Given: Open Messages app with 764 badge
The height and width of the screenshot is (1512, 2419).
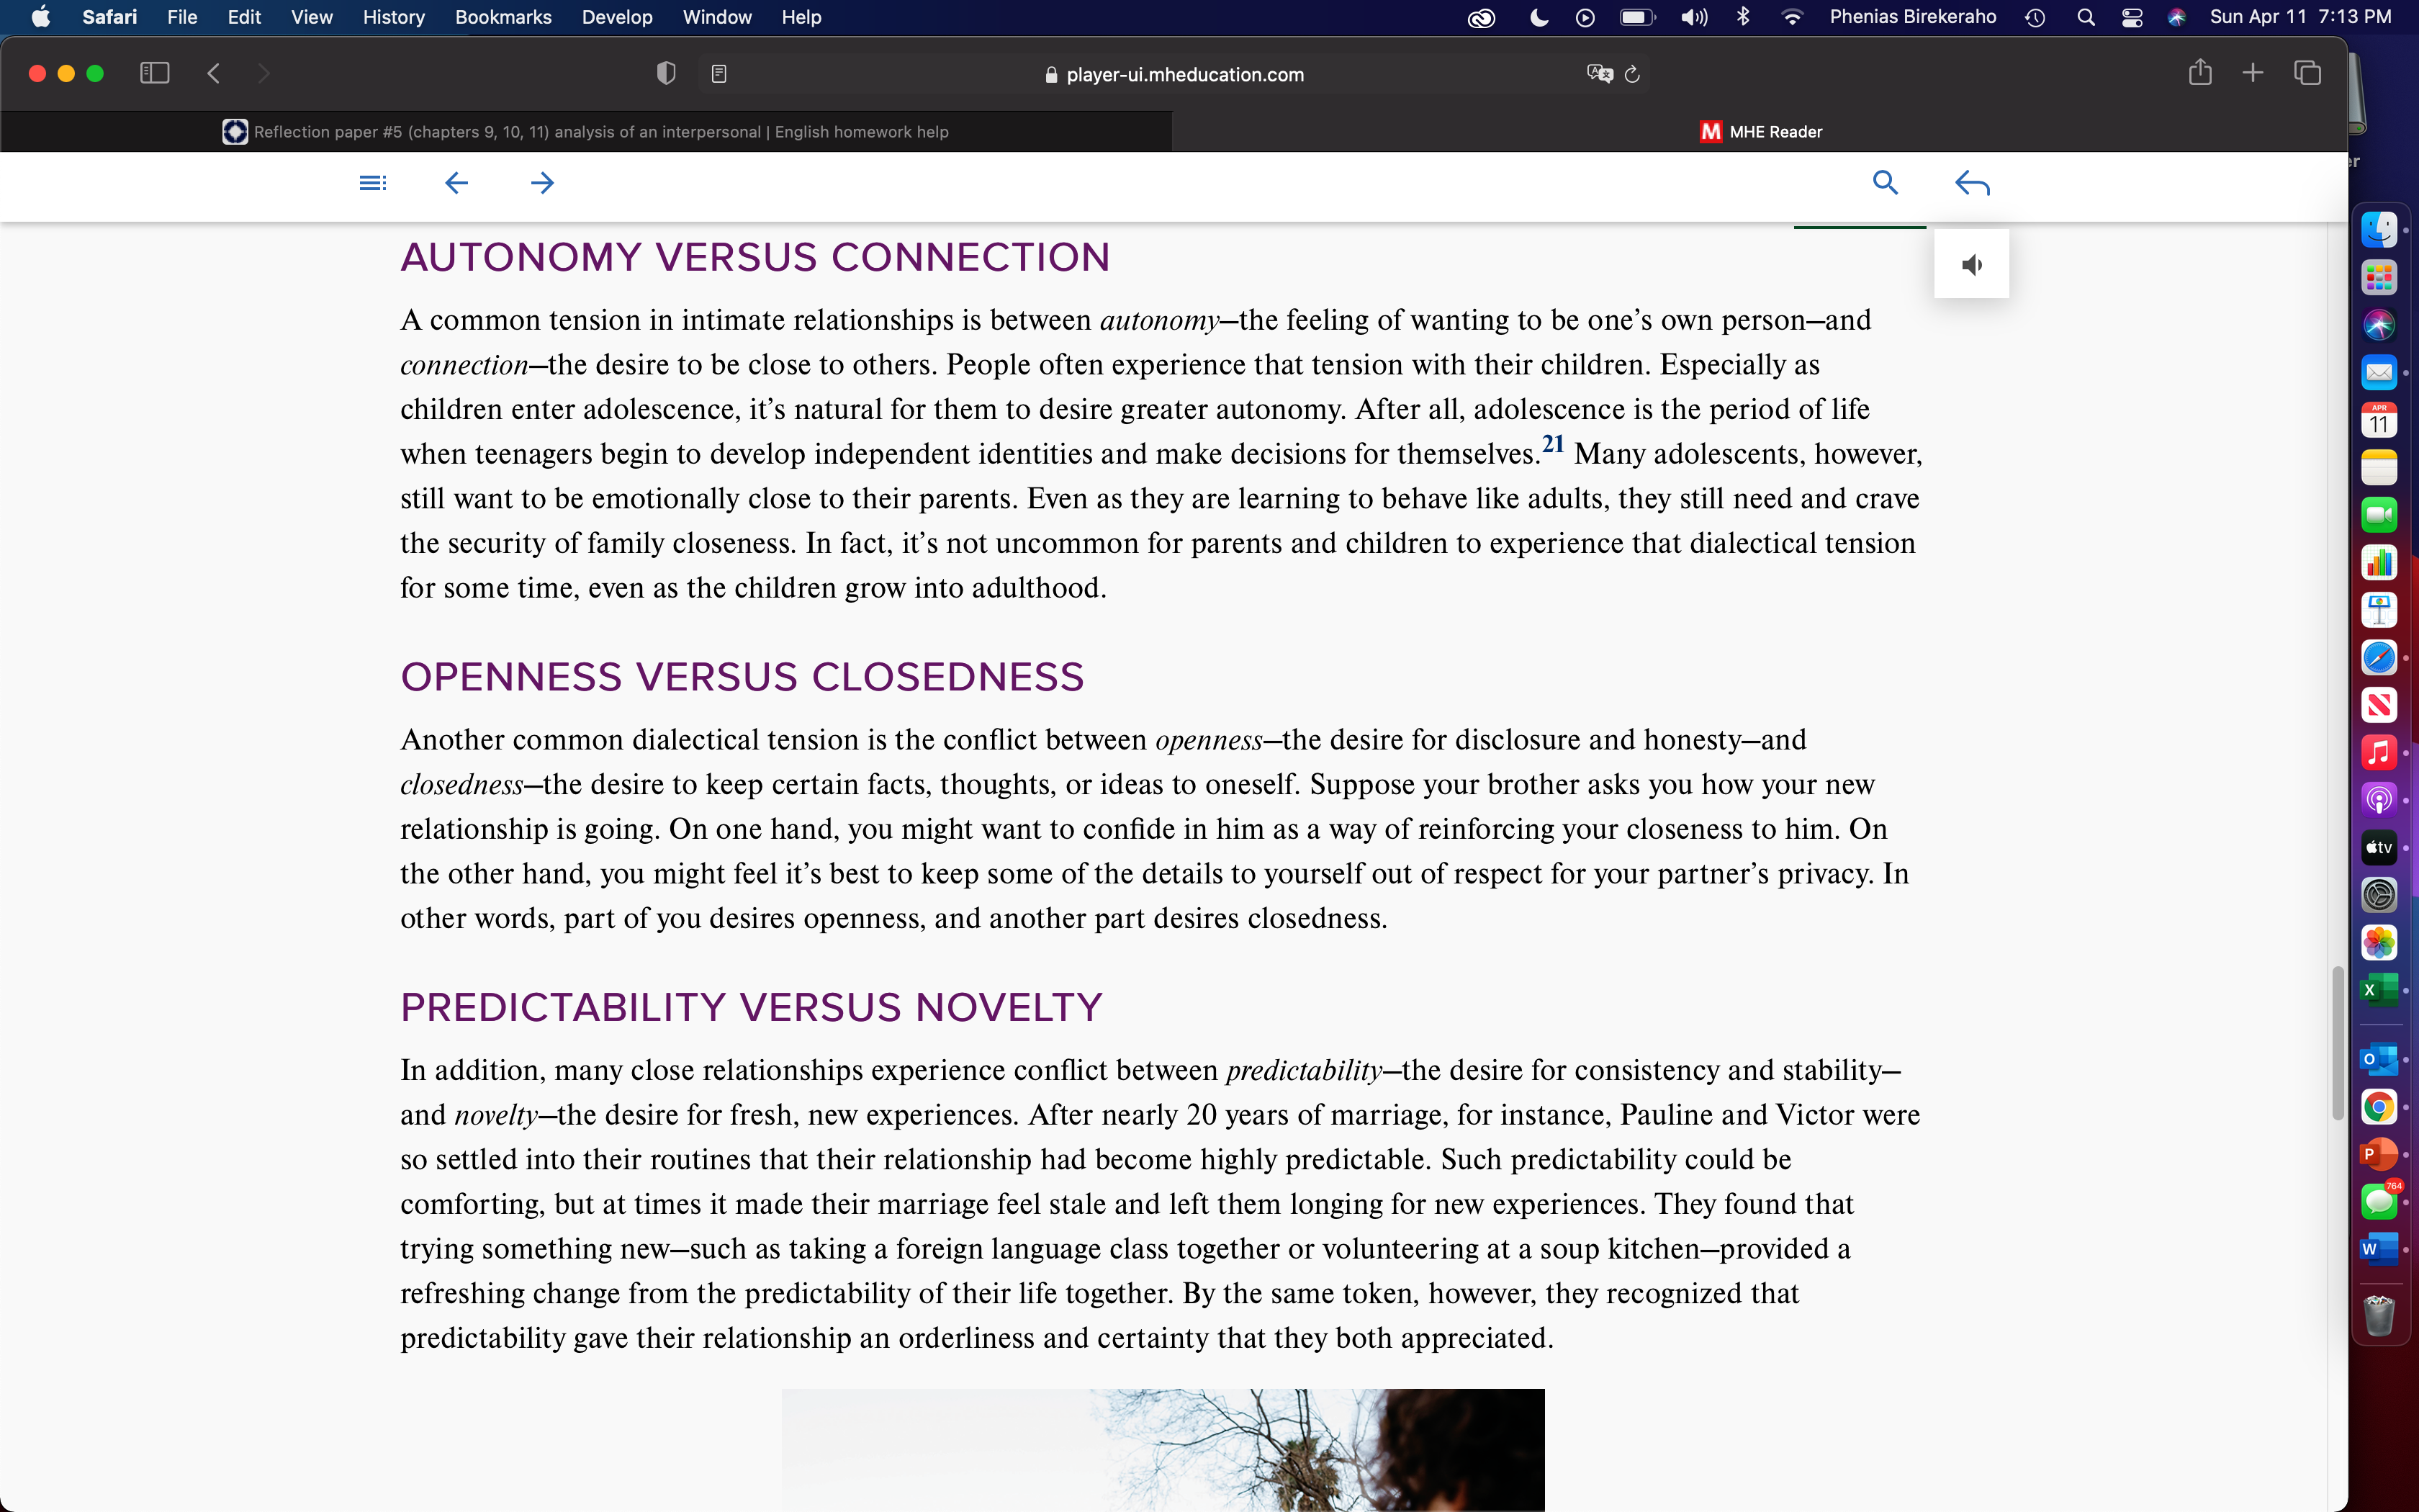Looking at the screenshot, I should click(2379, 1201).
